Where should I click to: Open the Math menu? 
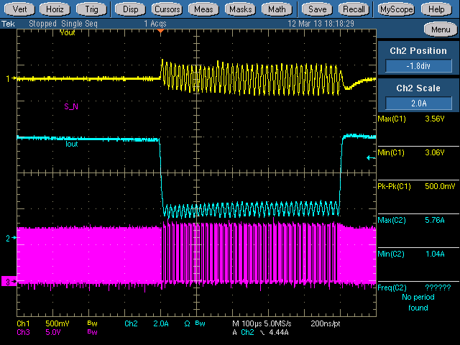click(x=277, y=9)
